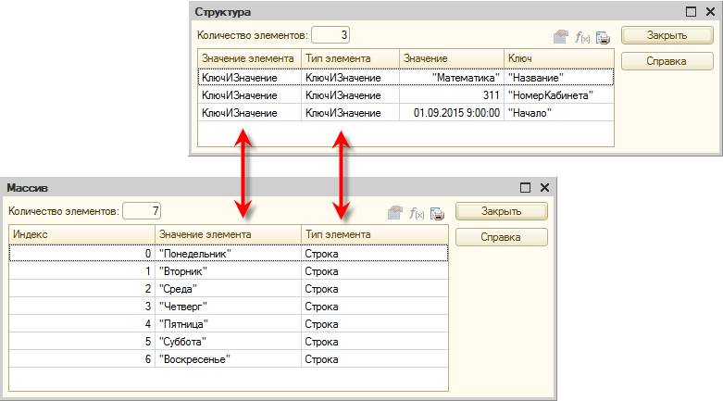Select the value cell 311

[x=452, y=95]
